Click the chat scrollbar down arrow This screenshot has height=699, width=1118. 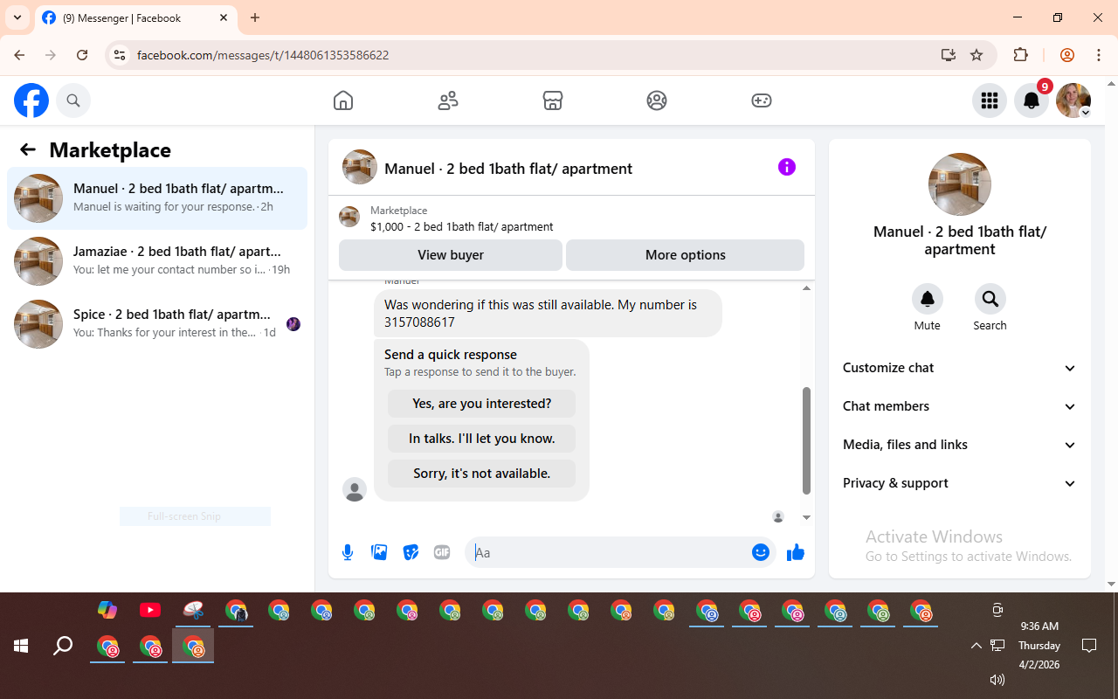point(806,517)
